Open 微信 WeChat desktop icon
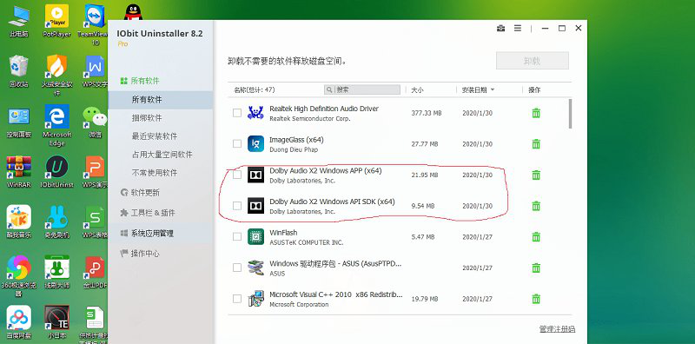This screenshot has height=357, width=695. pos(95,122)
